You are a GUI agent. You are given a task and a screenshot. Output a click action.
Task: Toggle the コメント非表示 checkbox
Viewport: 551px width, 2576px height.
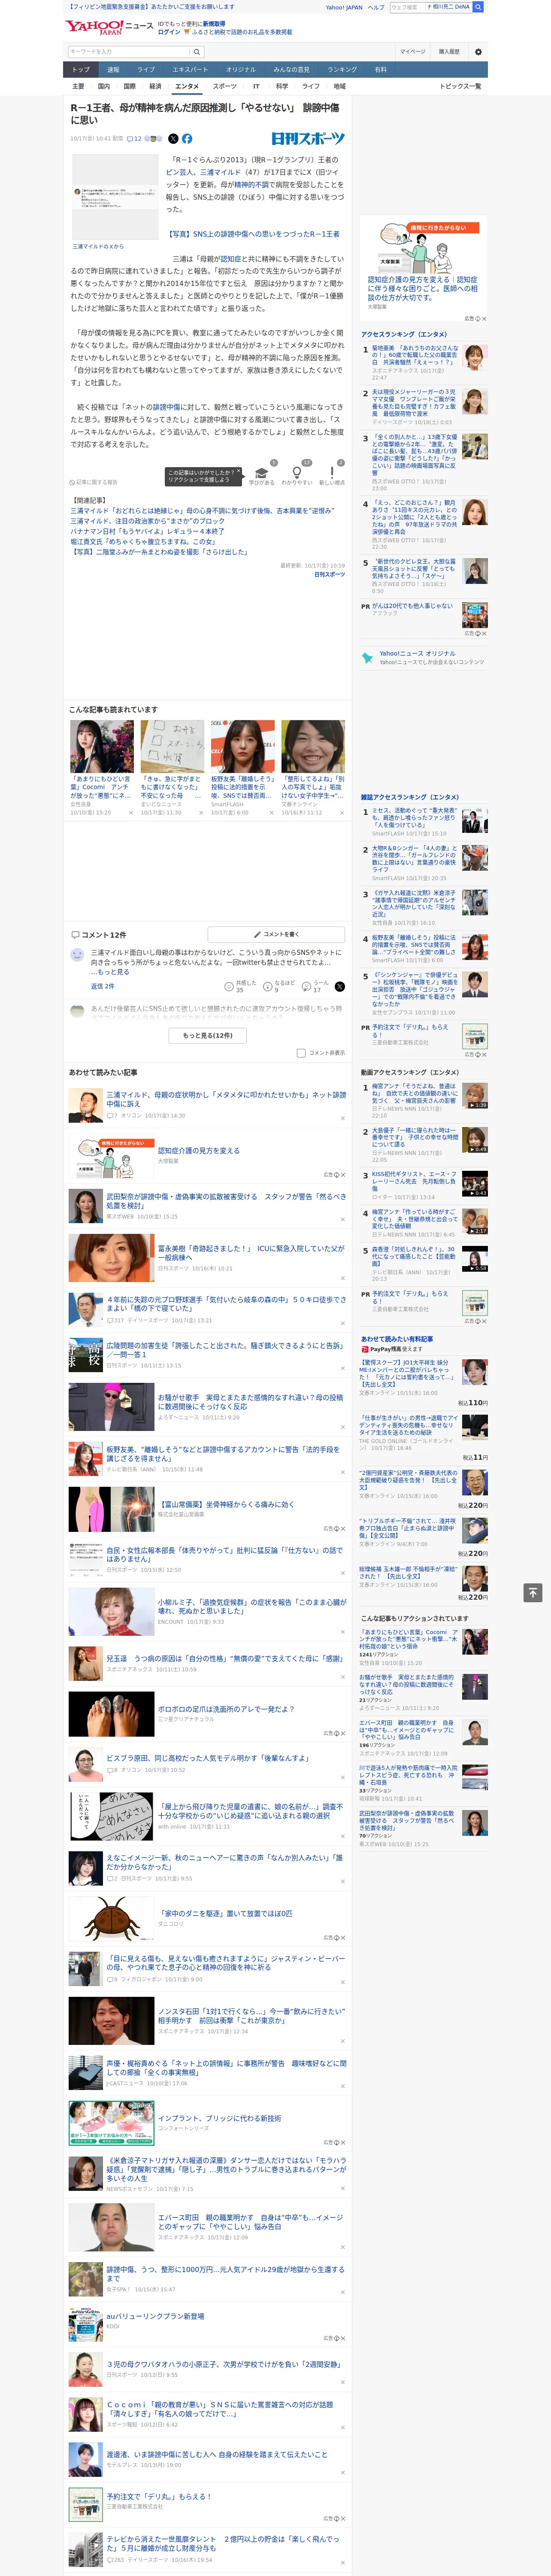click(x=301, y=1053)
